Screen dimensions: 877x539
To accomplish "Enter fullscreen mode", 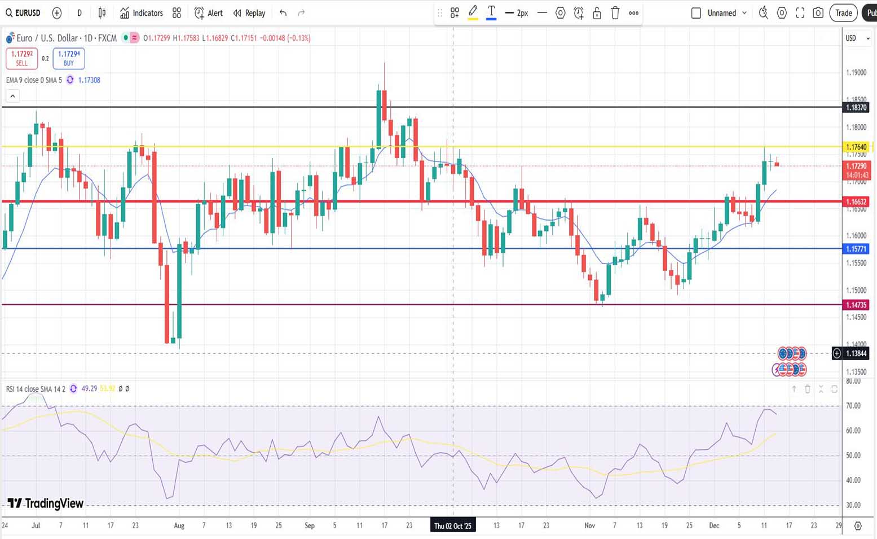I will click(x=800, y=13).
